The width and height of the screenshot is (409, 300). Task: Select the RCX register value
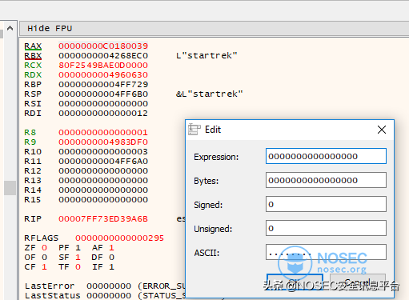(103, 66)
